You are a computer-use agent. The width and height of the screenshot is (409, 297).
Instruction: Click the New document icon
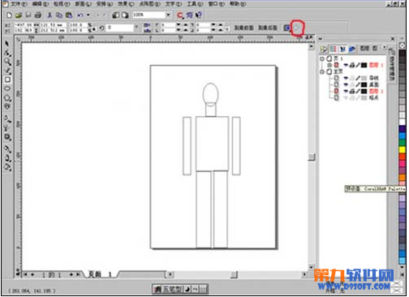pos(10,15)
